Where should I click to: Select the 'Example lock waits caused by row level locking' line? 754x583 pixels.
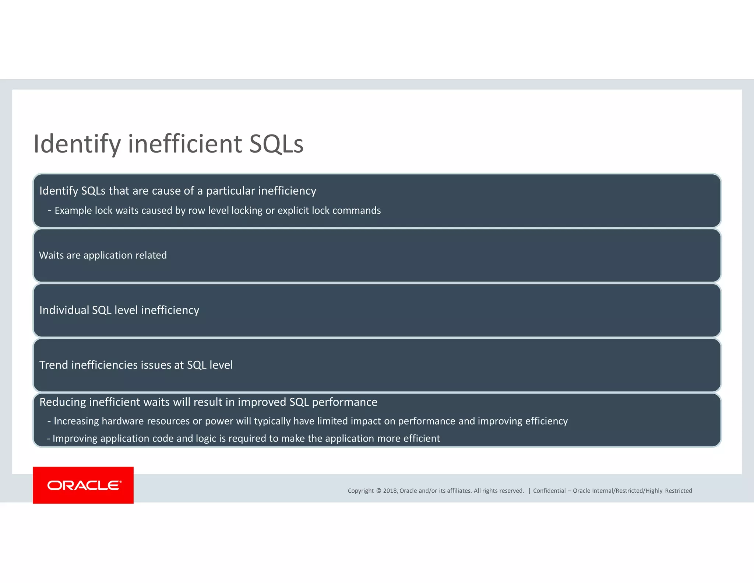point(214,210)
